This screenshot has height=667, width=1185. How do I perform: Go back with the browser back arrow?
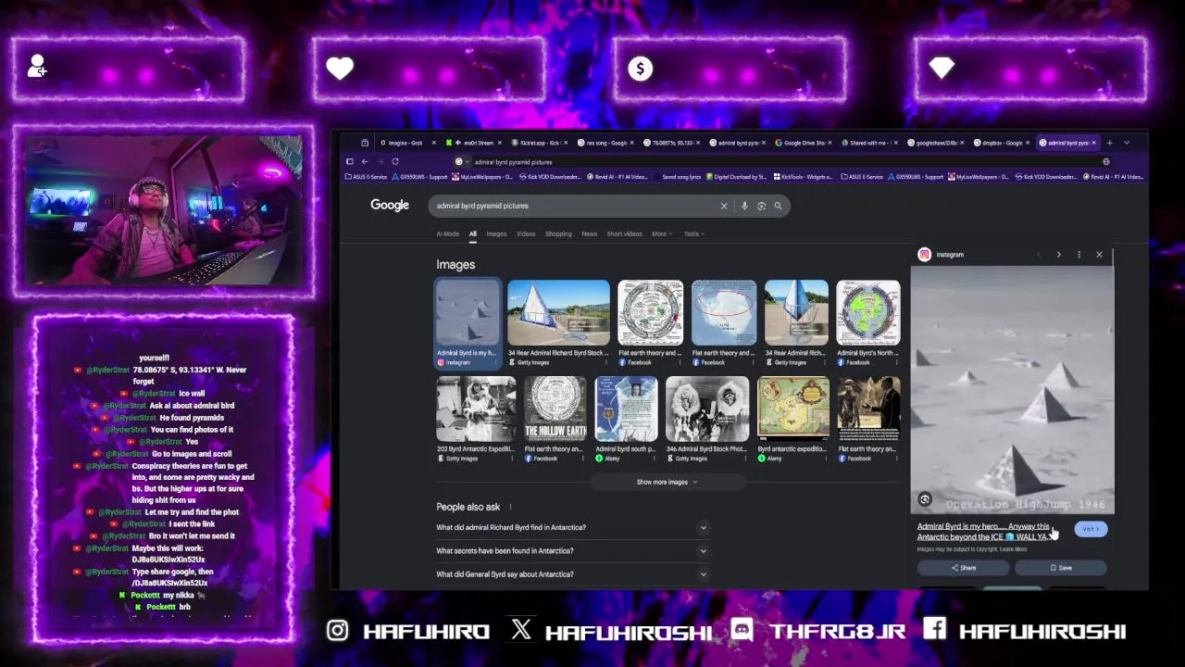[x=365, y=161]
